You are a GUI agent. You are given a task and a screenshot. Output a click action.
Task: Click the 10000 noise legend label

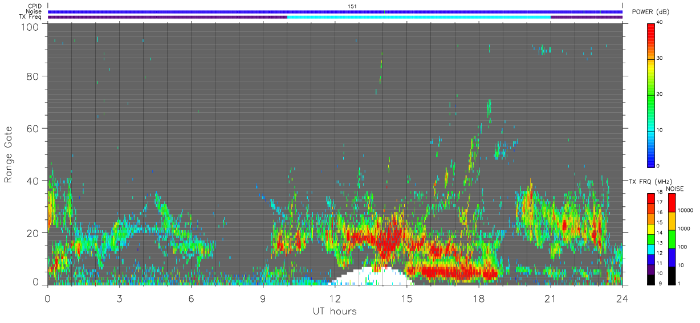(685, 210)
